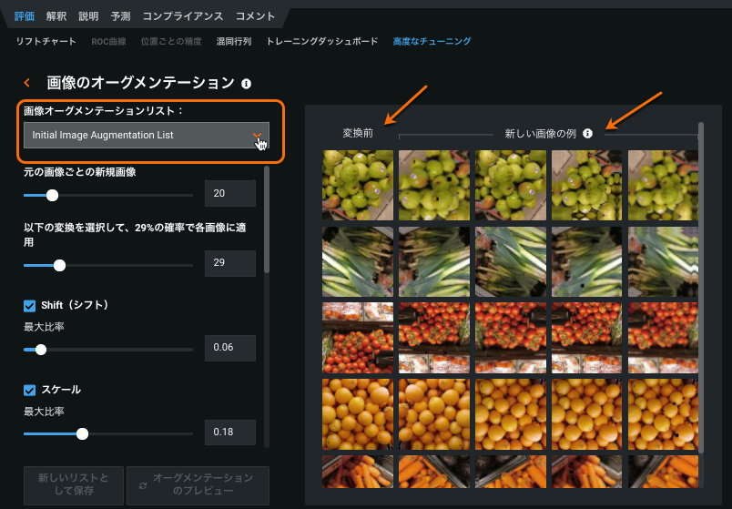Open the 高度なチューニング sub-tab
The width and height of the screenshot is (732, 509).
click(432, 42)
